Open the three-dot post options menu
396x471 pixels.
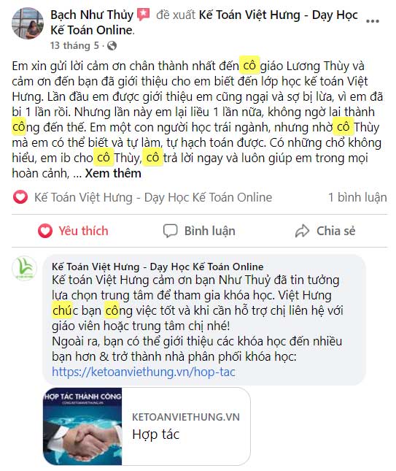(373, 21)
